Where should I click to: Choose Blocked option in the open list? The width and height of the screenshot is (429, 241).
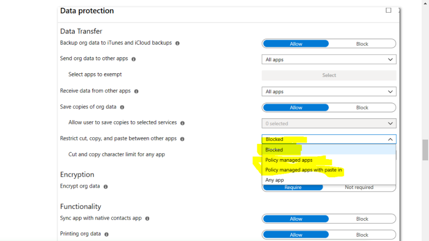[x=329, y=150]
